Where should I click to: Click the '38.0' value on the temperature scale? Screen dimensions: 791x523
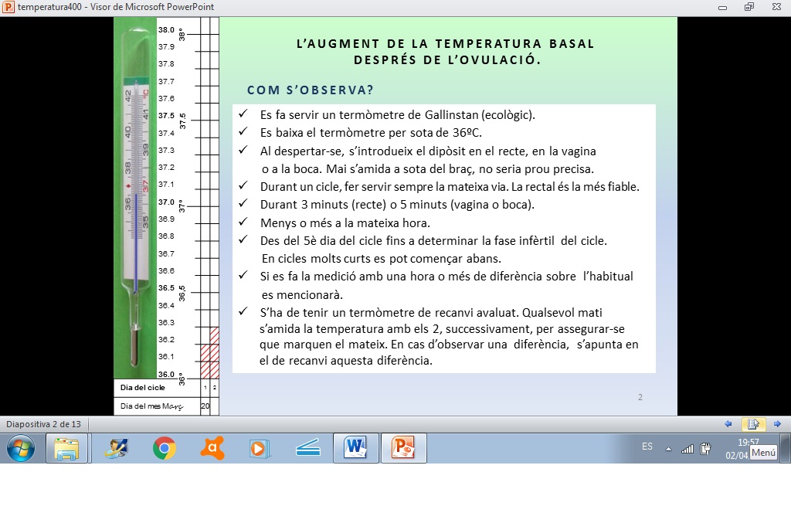pyautogui.click(x=167, y=30)
